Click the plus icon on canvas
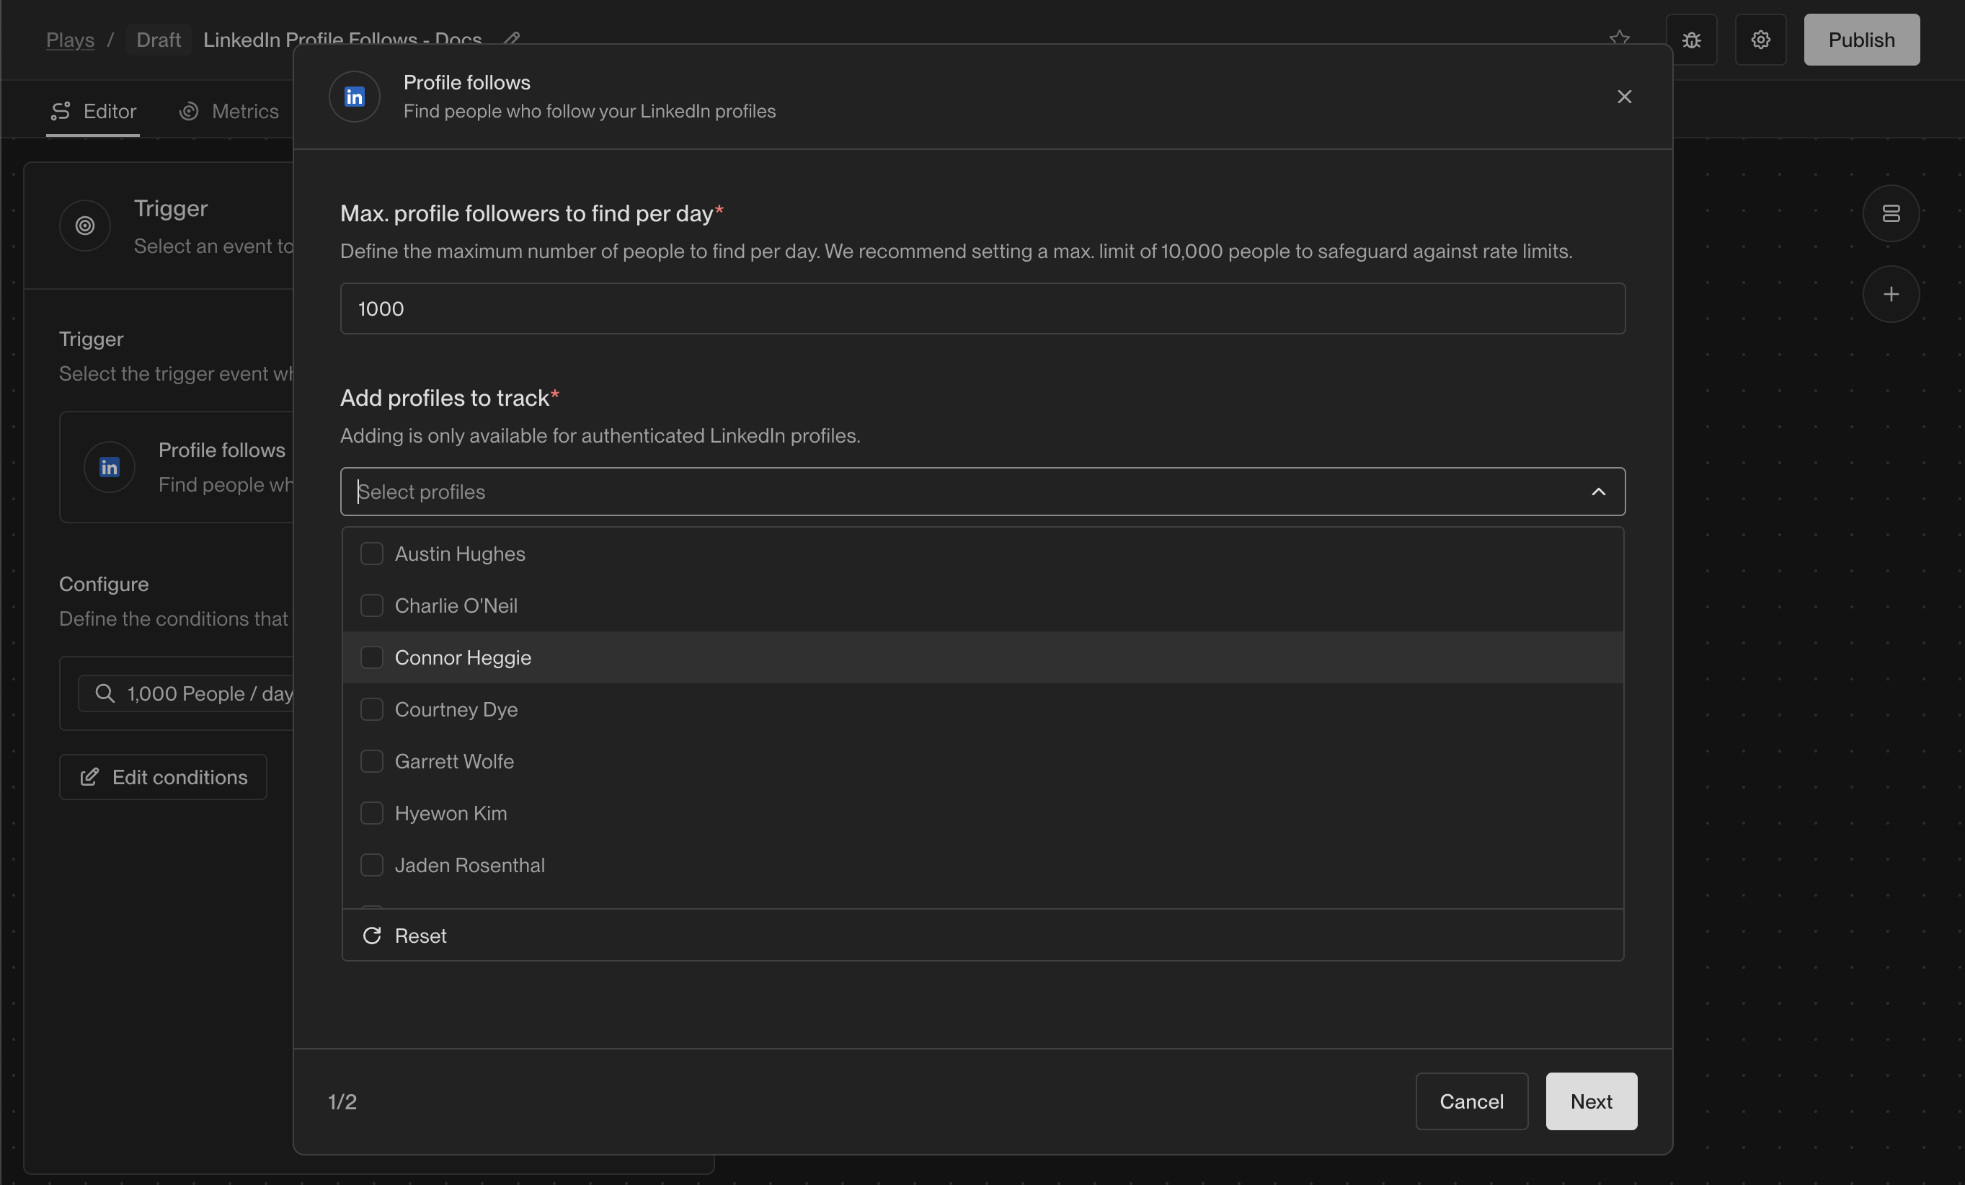 point(1890,294)
